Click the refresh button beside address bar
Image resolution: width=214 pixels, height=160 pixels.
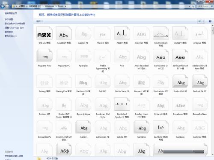tap(193, 6)
